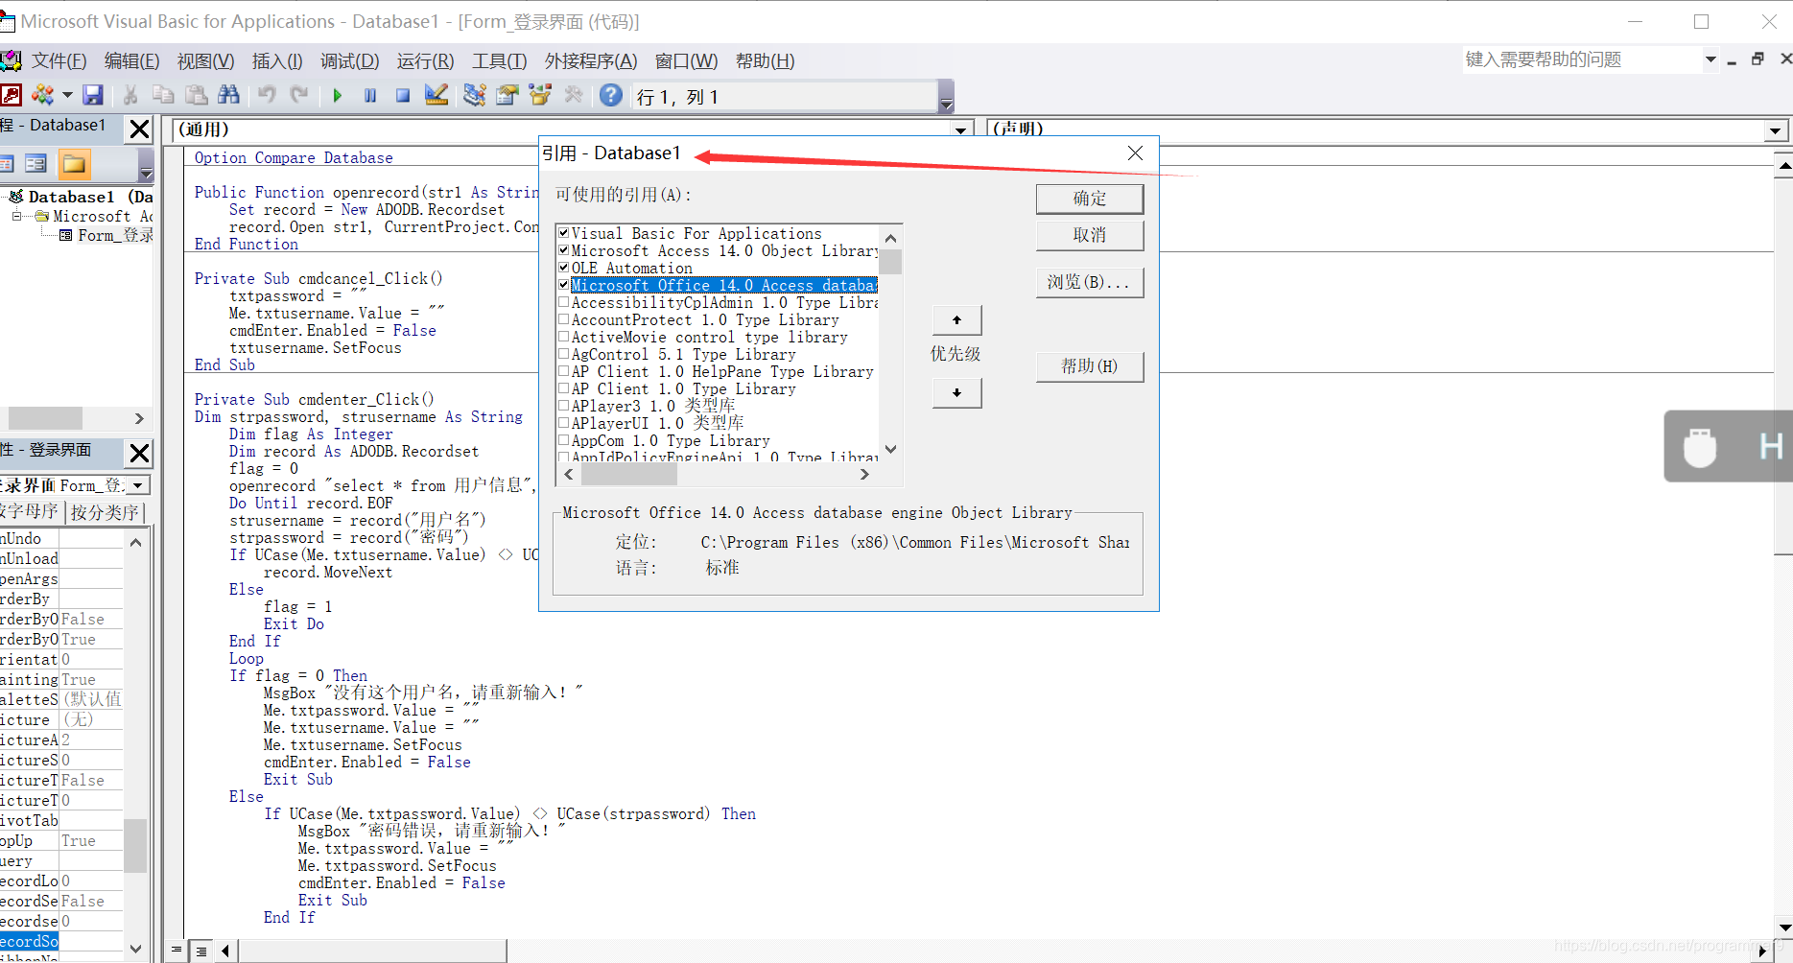Viewport: 1793px width, 963px height.
Task: Open the 外接程序(A) menu
Action: click(x=591, y=60)
